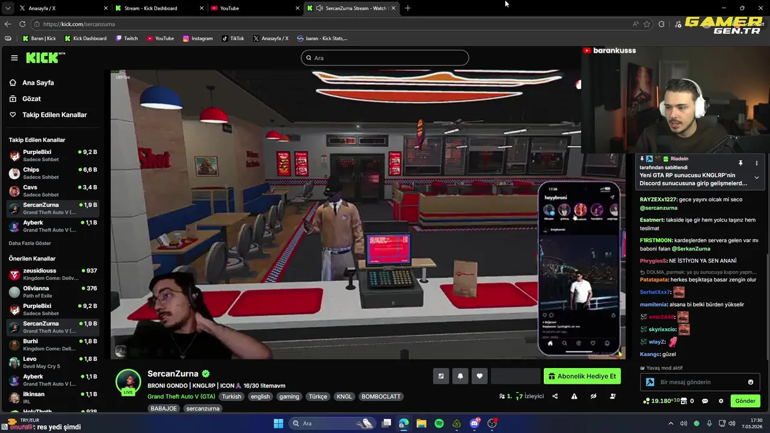Click the user moderation icon beside eye-slash
This screenshot has width=770, height=433.
[612, 396]
